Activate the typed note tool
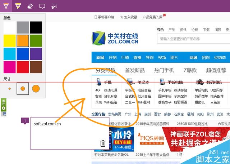230x164 pixels. click(42, 6)
